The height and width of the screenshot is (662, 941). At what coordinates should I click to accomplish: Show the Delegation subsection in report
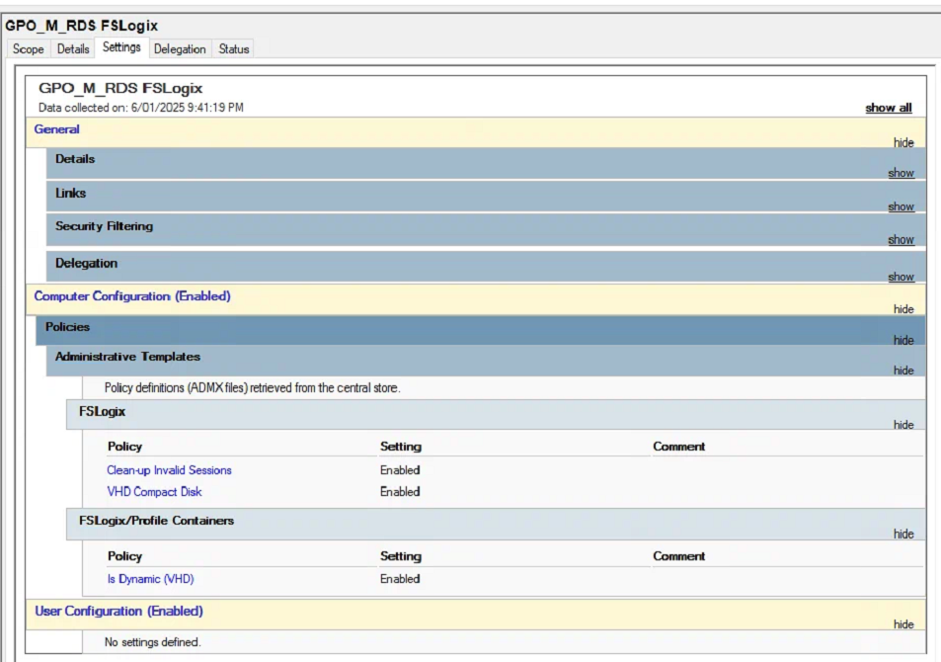pos(901,277)
